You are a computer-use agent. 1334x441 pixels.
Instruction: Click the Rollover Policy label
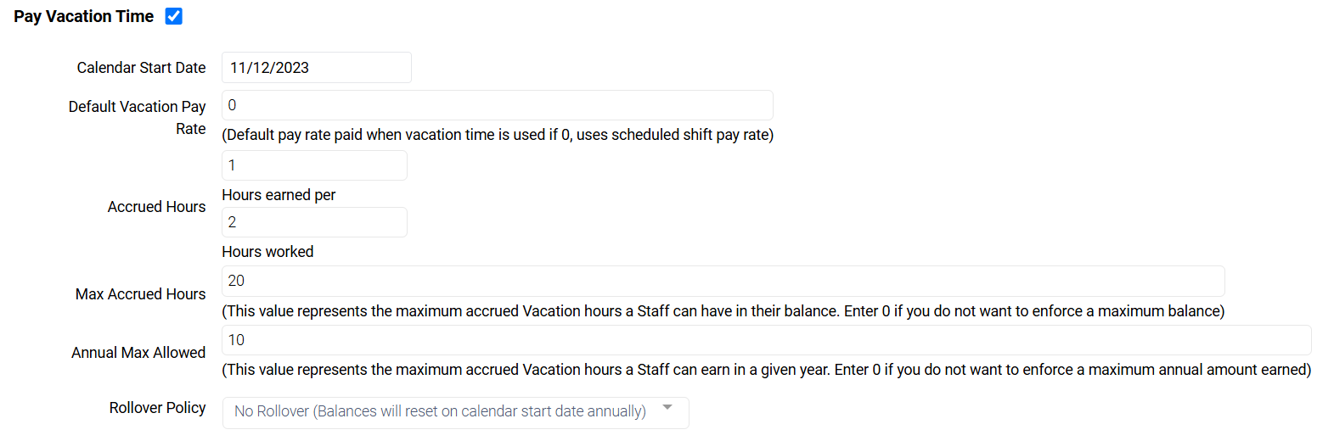tap(157, 408)
